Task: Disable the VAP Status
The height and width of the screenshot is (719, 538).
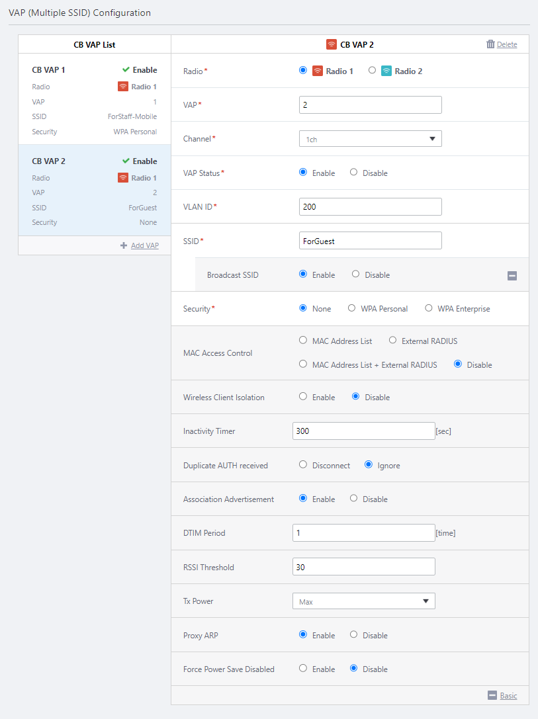Action: pyautogui.click(x=354, y=173)
